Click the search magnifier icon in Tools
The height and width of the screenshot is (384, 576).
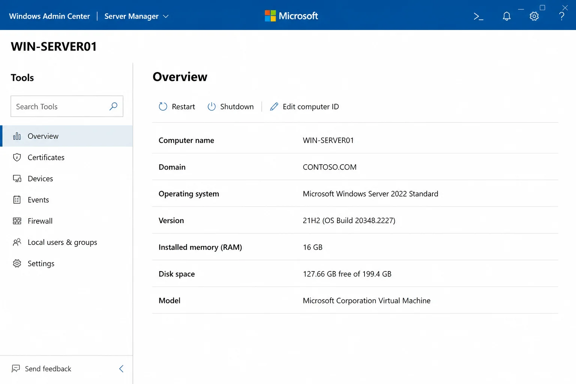(113, 106)
